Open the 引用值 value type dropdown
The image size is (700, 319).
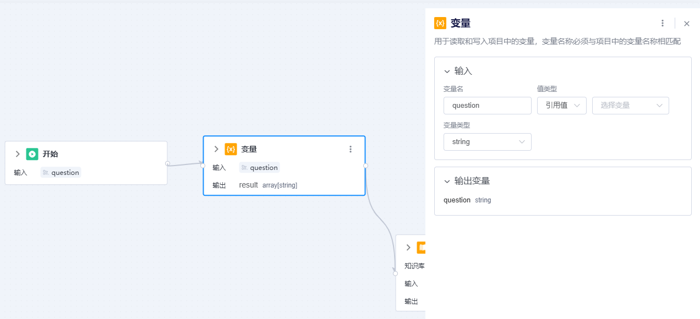562,106
